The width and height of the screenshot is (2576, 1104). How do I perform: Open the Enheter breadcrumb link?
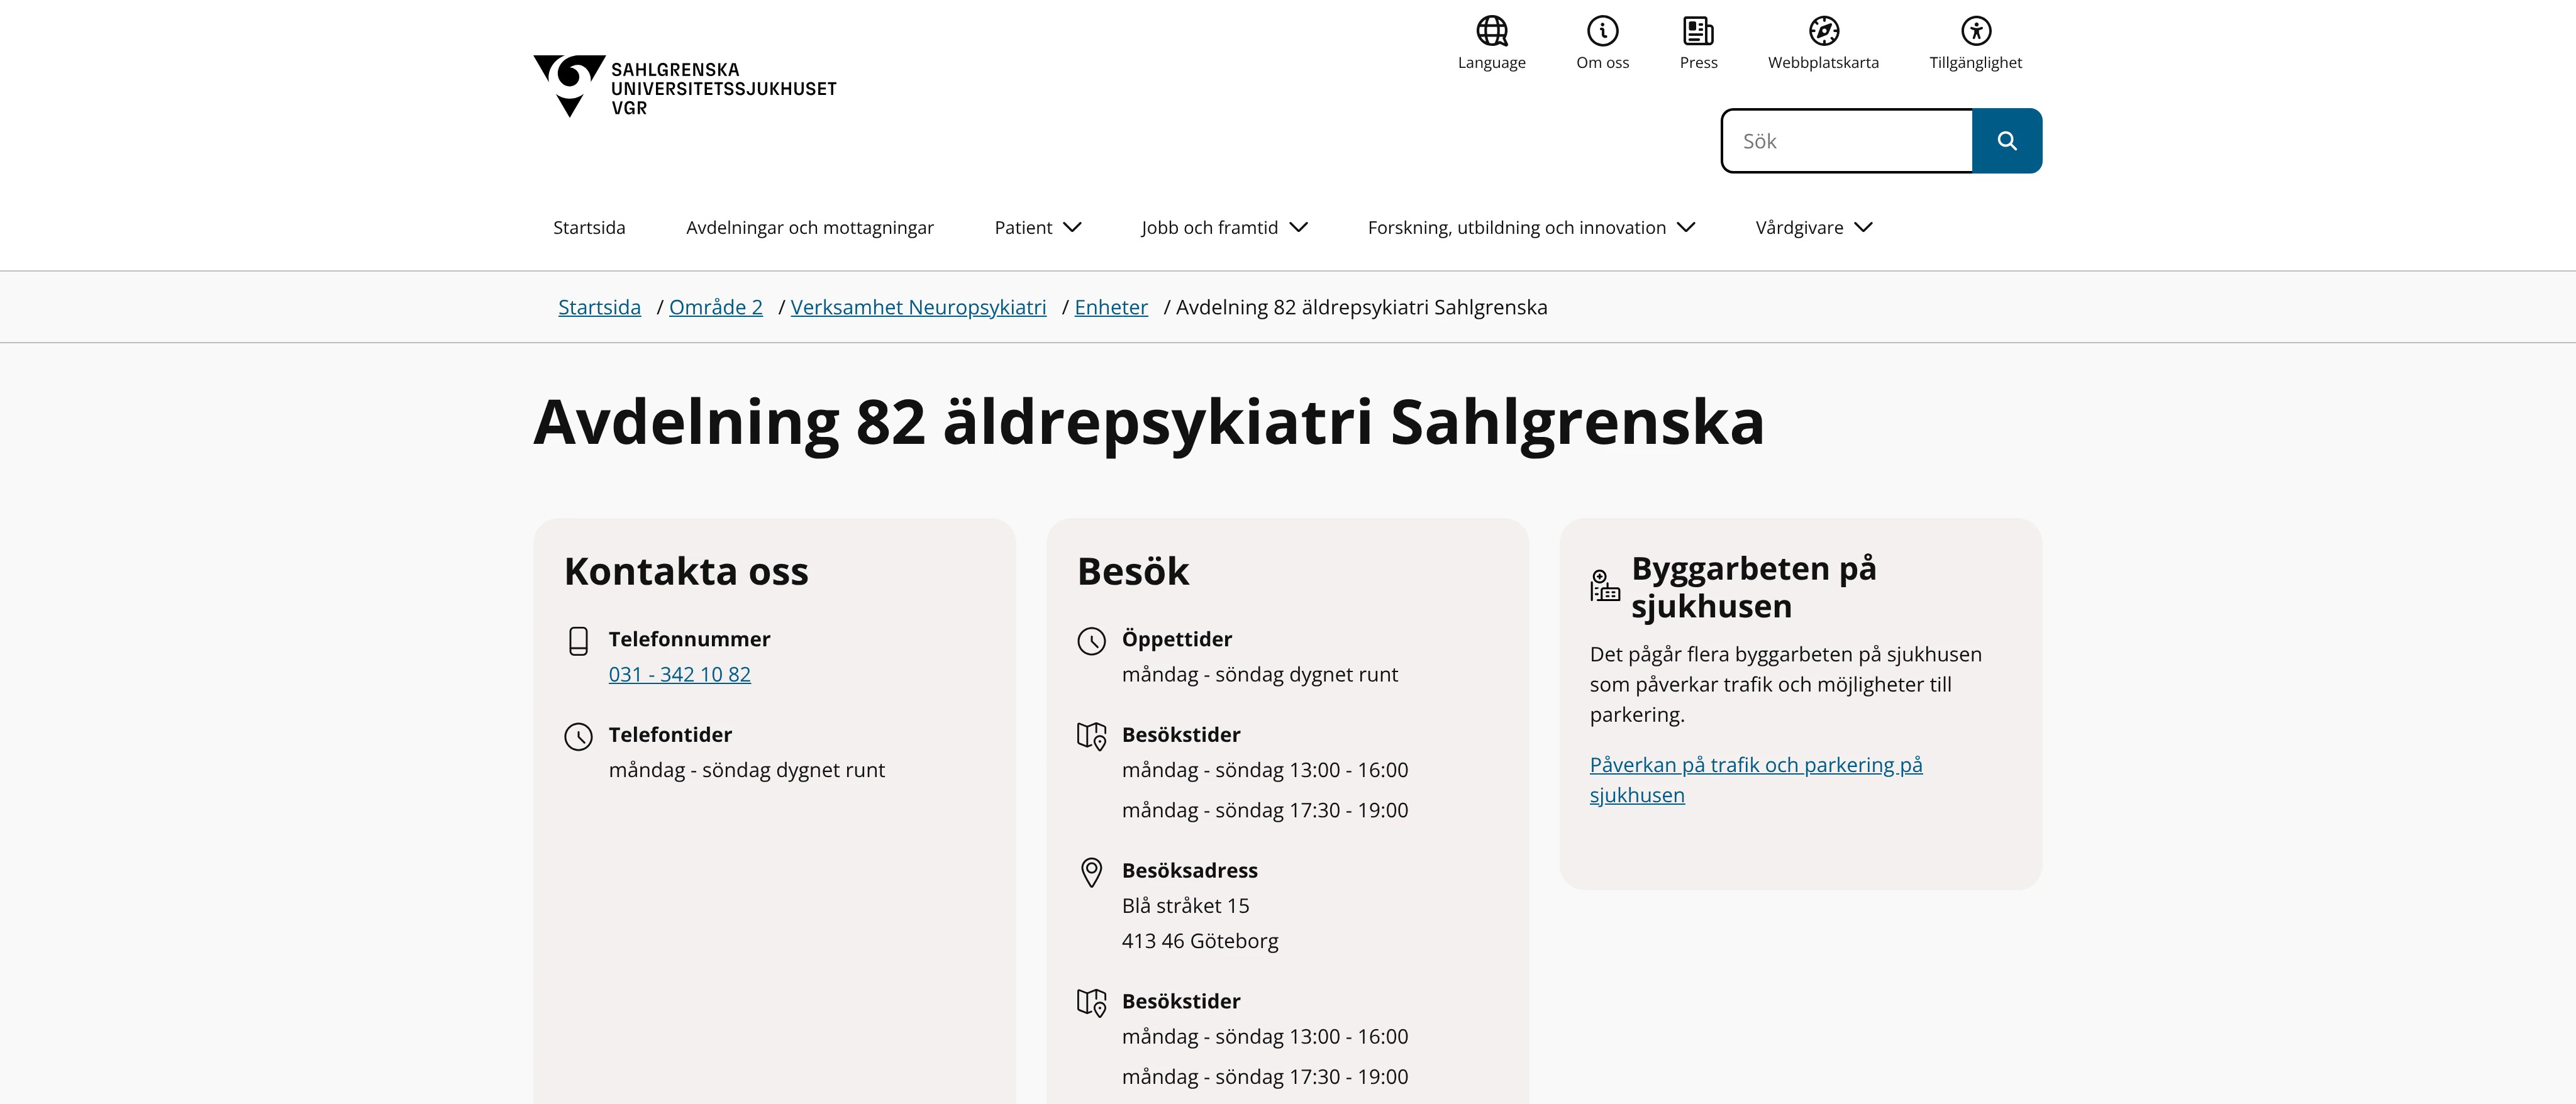point(1111,307)
